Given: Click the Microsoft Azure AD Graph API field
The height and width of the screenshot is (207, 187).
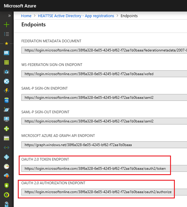Looking at the screenshot, I should [x=104, y=145].
